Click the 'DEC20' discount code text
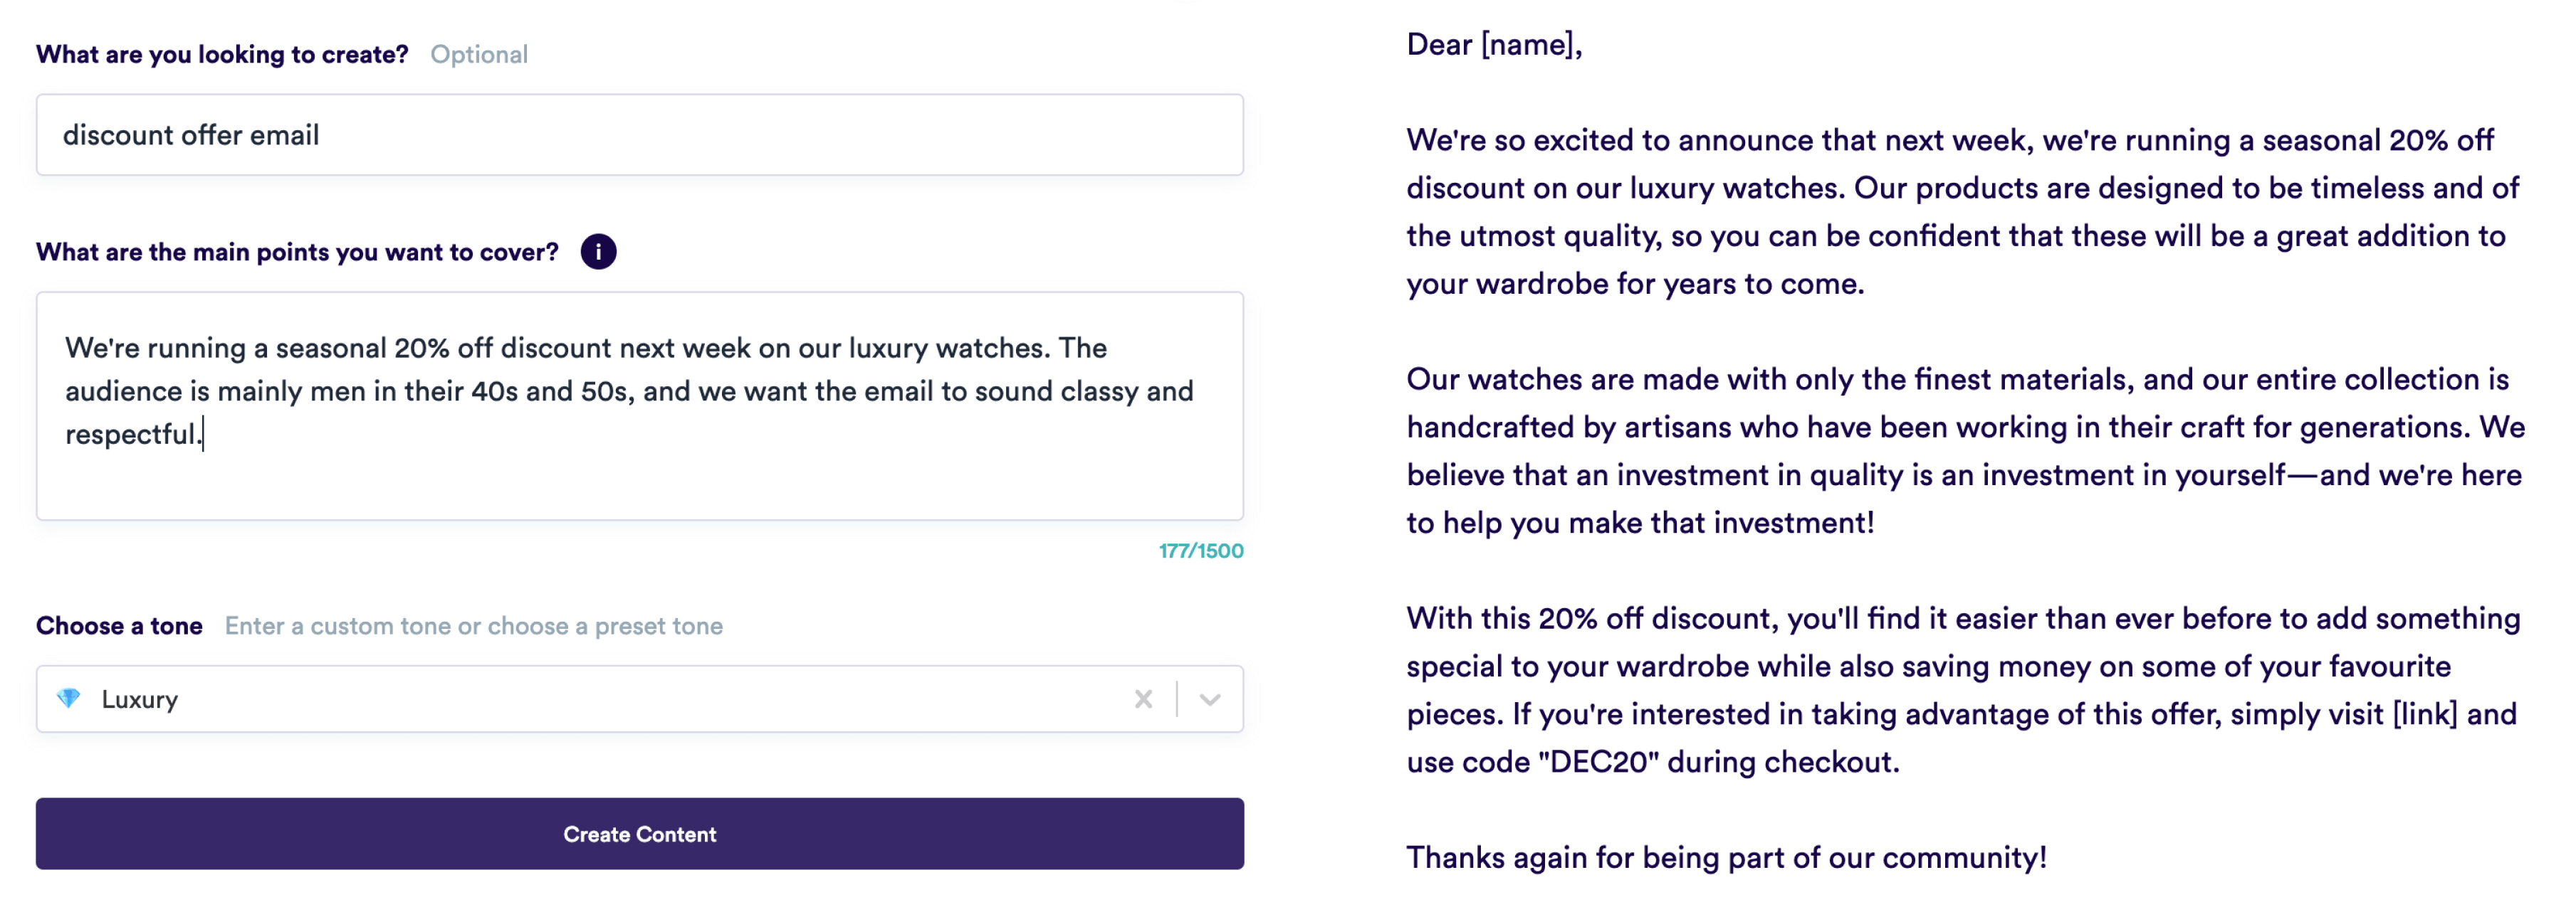Image resolution: width=2576 pixels, height=902 pixels. (x=1598, y=759)
